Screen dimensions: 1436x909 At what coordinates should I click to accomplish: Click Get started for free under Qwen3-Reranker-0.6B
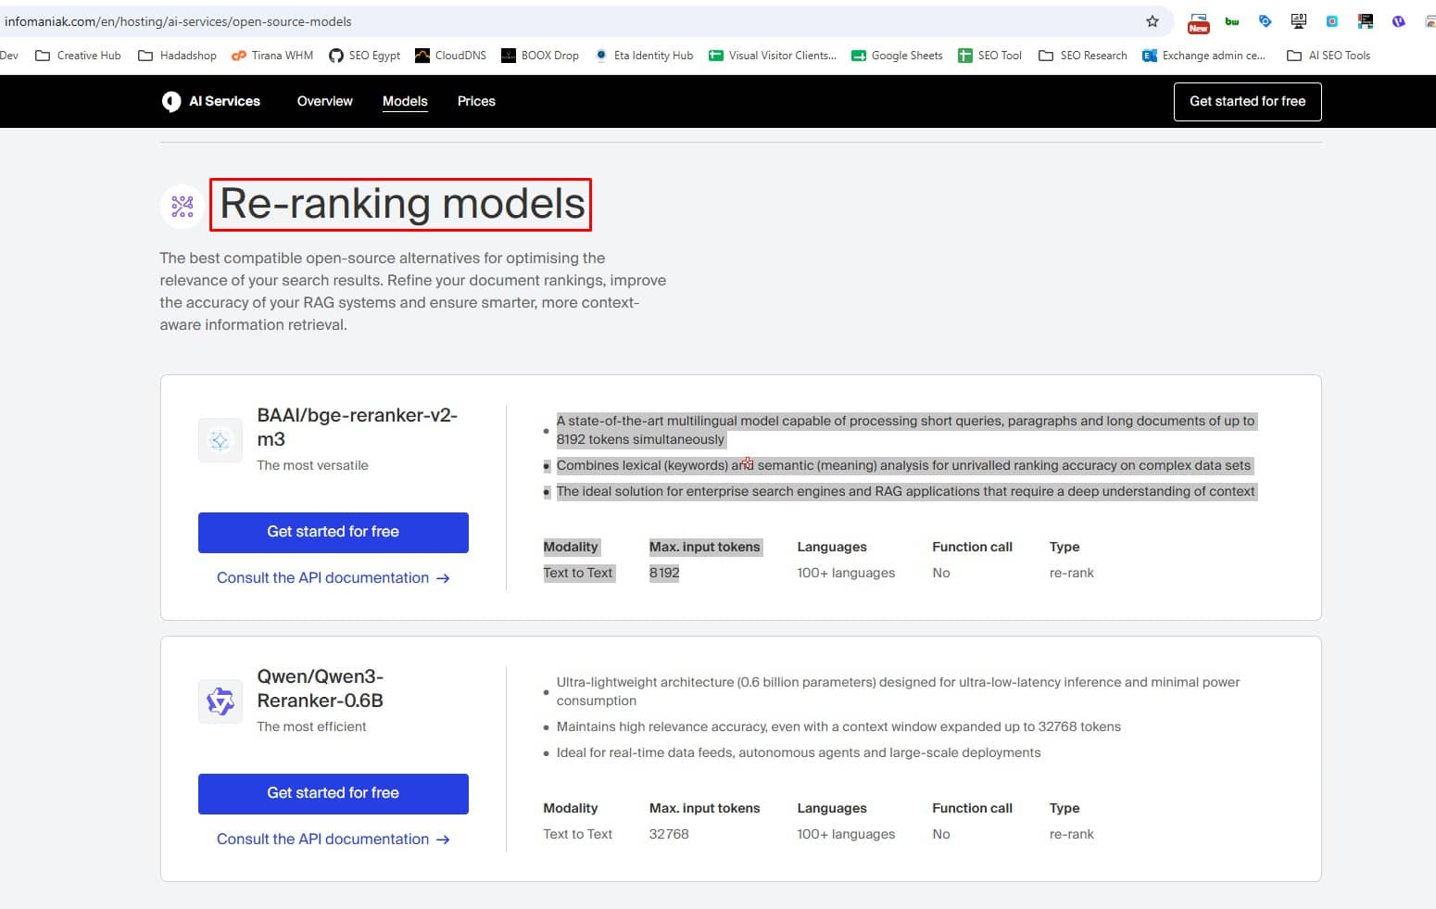point(334,793)
